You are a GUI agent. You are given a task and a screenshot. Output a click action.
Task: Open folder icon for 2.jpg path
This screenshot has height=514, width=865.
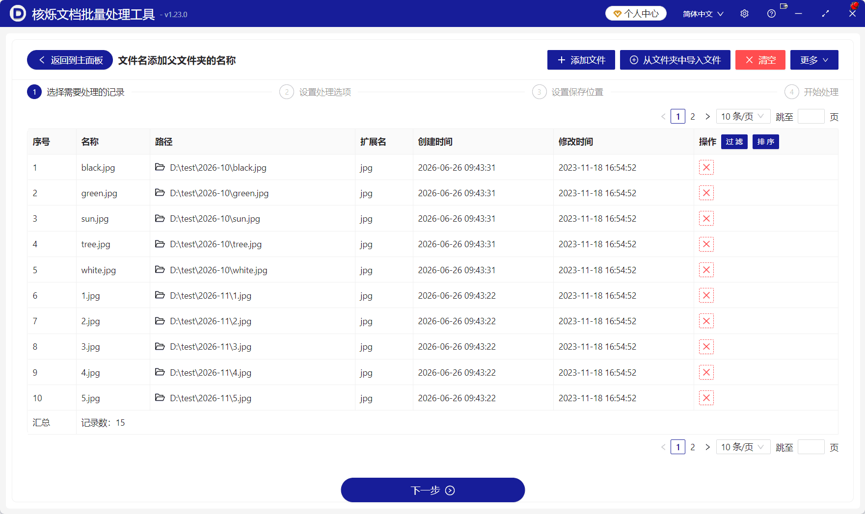pyautogui.click(x=160, y=321)
